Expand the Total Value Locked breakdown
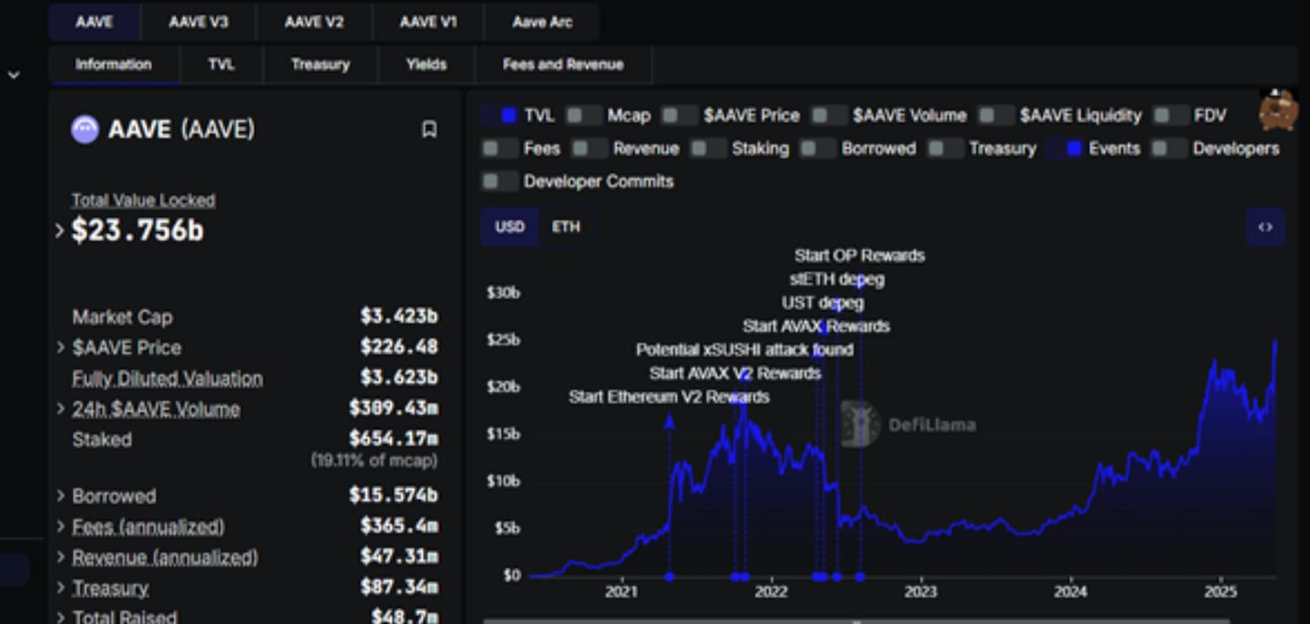 coord(60,231)
